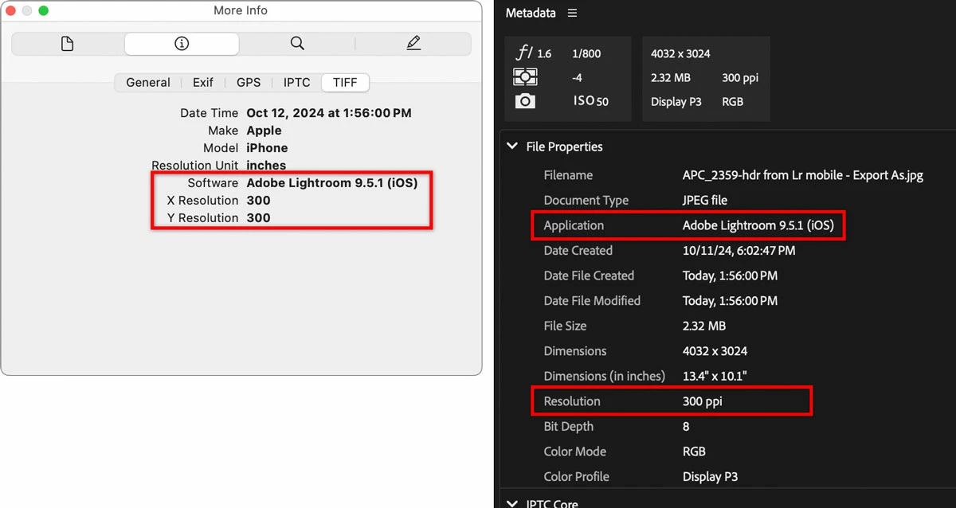956x508 pixels.
Task: Click the Metadata panel title
Action: pos(531,13)
